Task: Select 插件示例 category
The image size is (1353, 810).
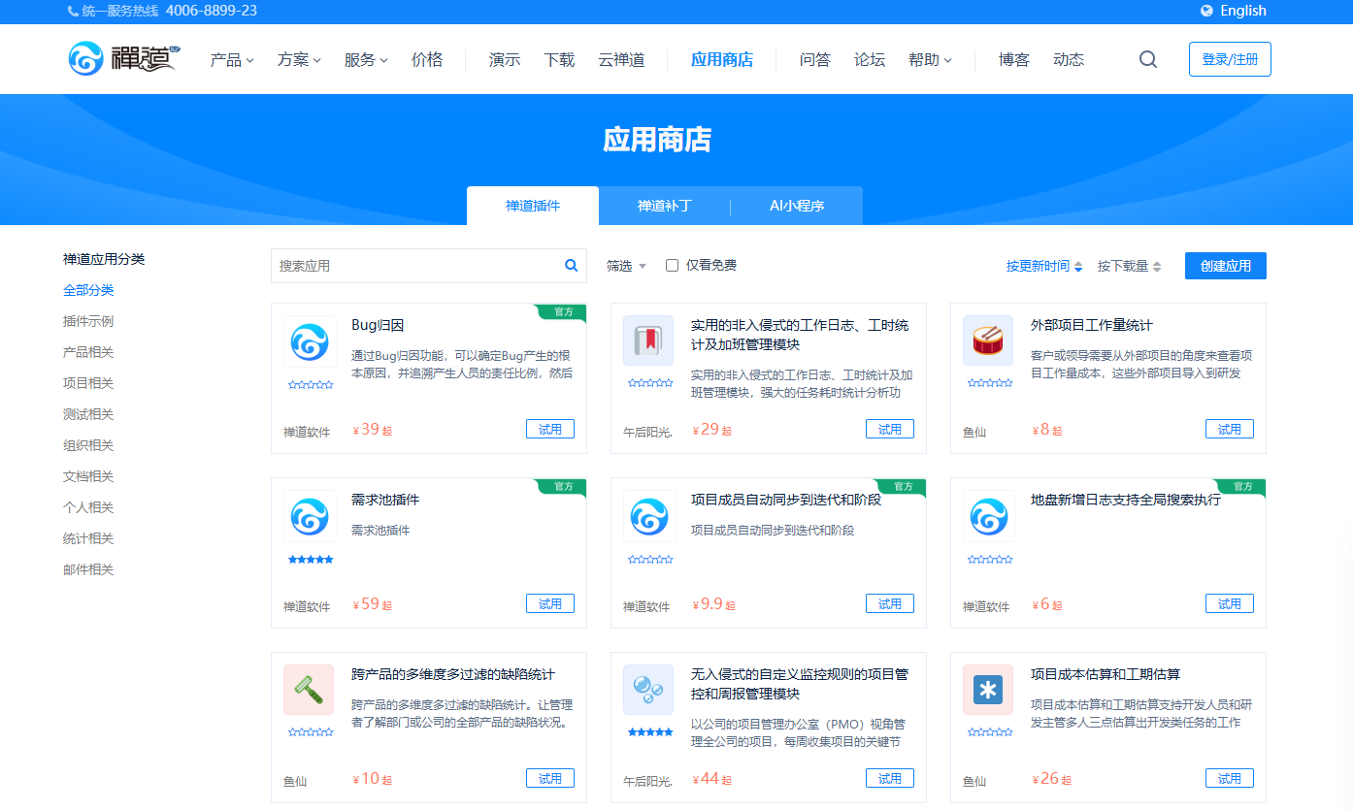Action: [x=88, y=321]
